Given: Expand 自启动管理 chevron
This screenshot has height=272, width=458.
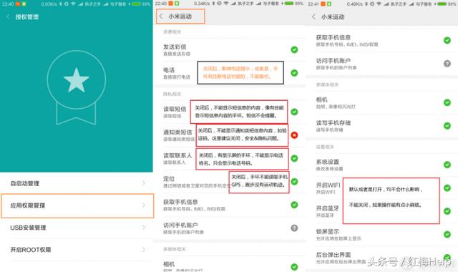Looking at the screenshot, I should pyautogui.click(x=143, y=183).
